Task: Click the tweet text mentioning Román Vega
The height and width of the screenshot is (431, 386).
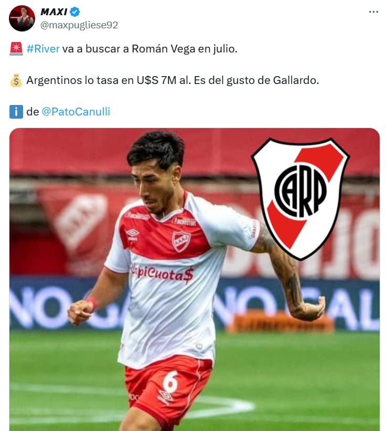Action: [x=132, y=49]
